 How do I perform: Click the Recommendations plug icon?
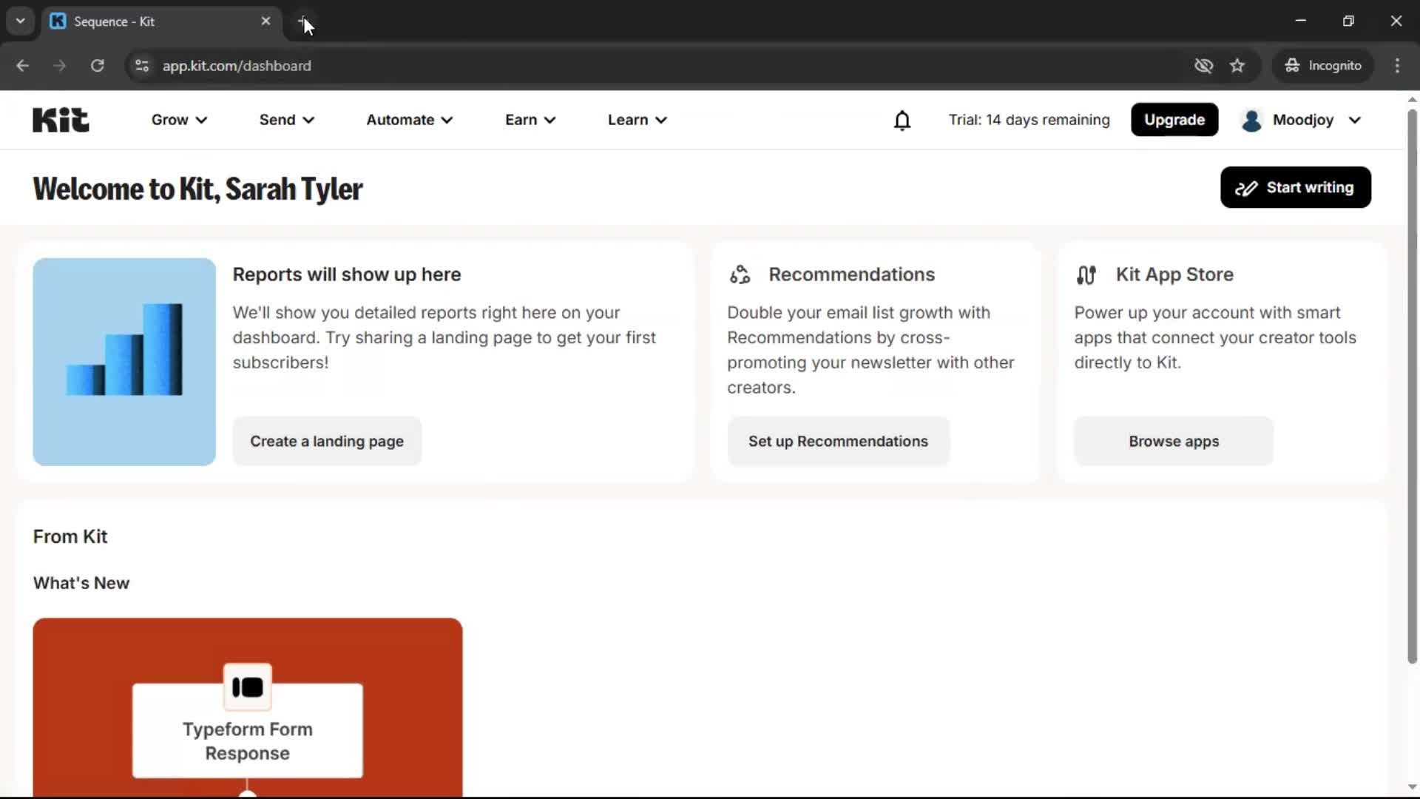click(x=740, y=274)
